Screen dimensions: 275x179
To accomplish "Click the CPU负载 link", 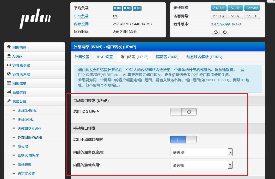I will click(x=81, y=16).
